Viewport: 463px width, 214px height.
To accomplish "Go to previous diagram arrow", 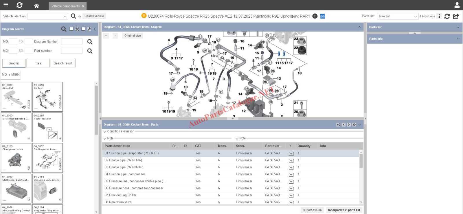I will point(343,125).
